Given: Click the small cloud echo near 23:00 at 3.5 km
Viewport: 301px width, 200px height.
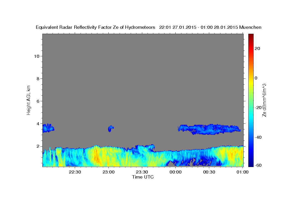Looking at the screenshot, I should [111, 128].
